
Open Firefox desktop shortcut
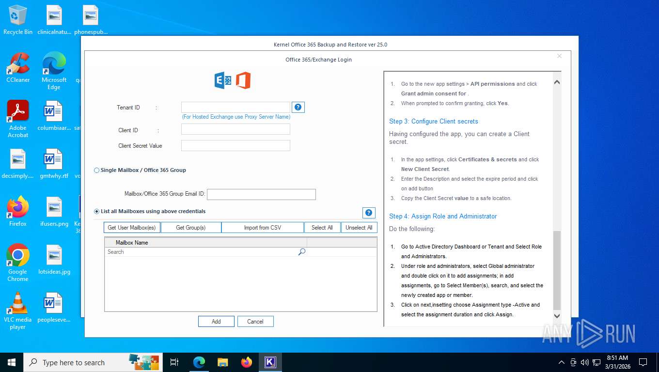click(x=18, y=212)
